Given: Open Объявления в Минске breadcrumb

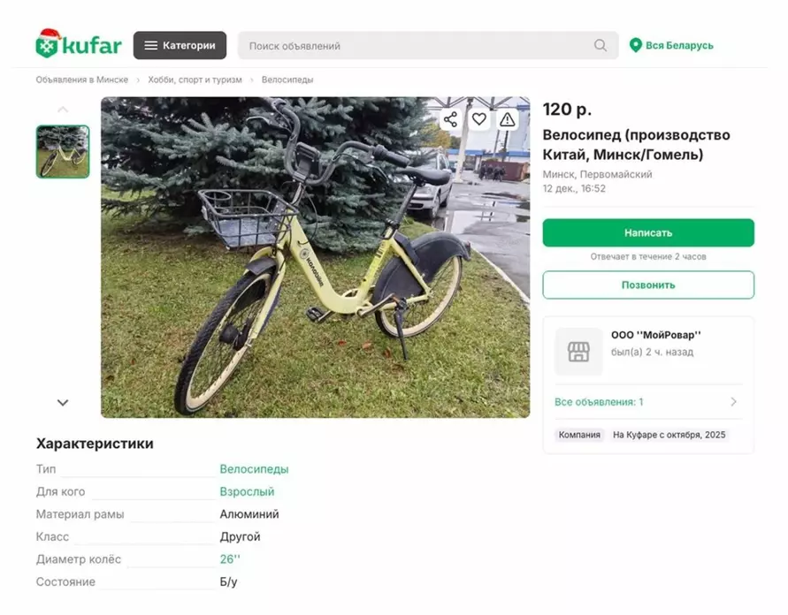Looking at the screenshot, I should click(82, 80).
